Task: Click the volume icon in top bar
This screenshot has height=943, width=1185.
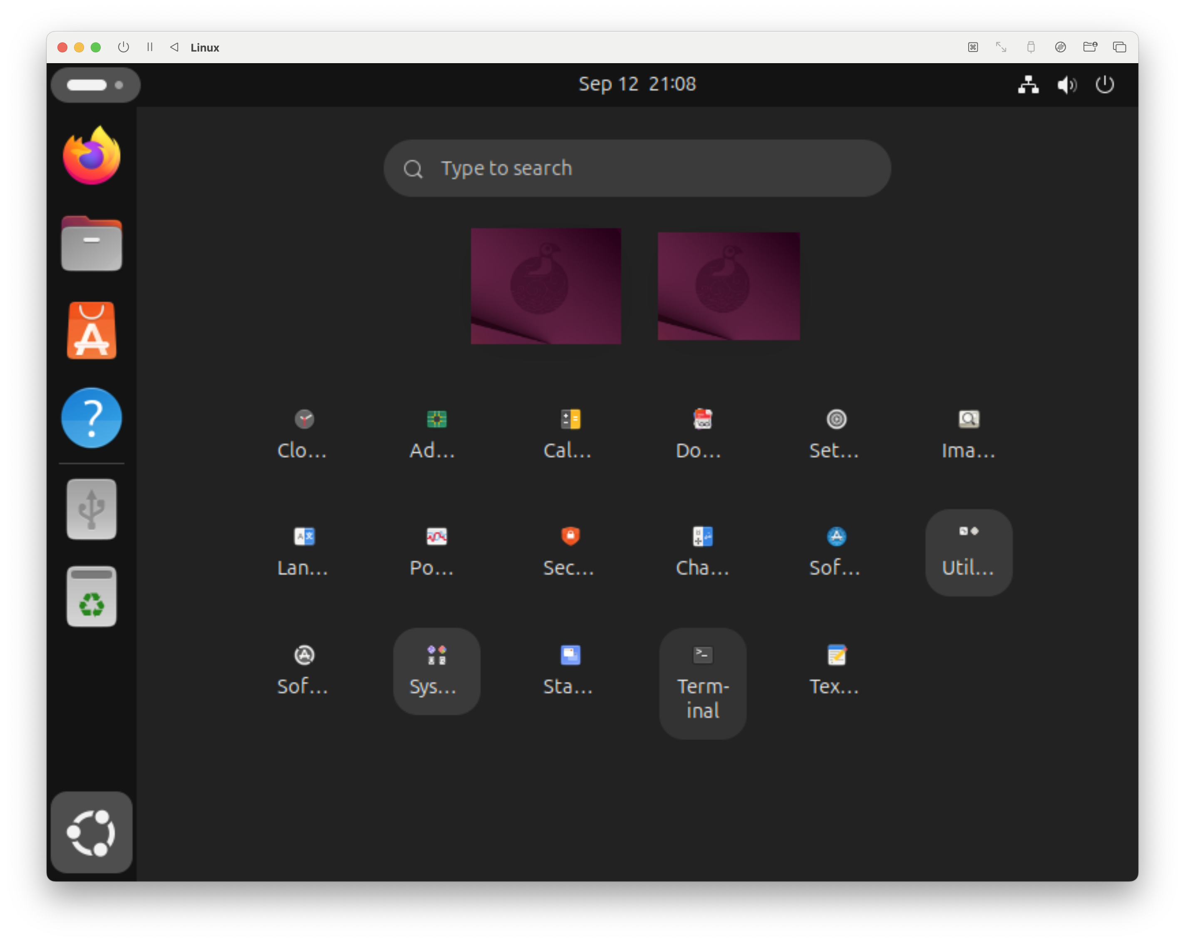Action: [1066, 84]
